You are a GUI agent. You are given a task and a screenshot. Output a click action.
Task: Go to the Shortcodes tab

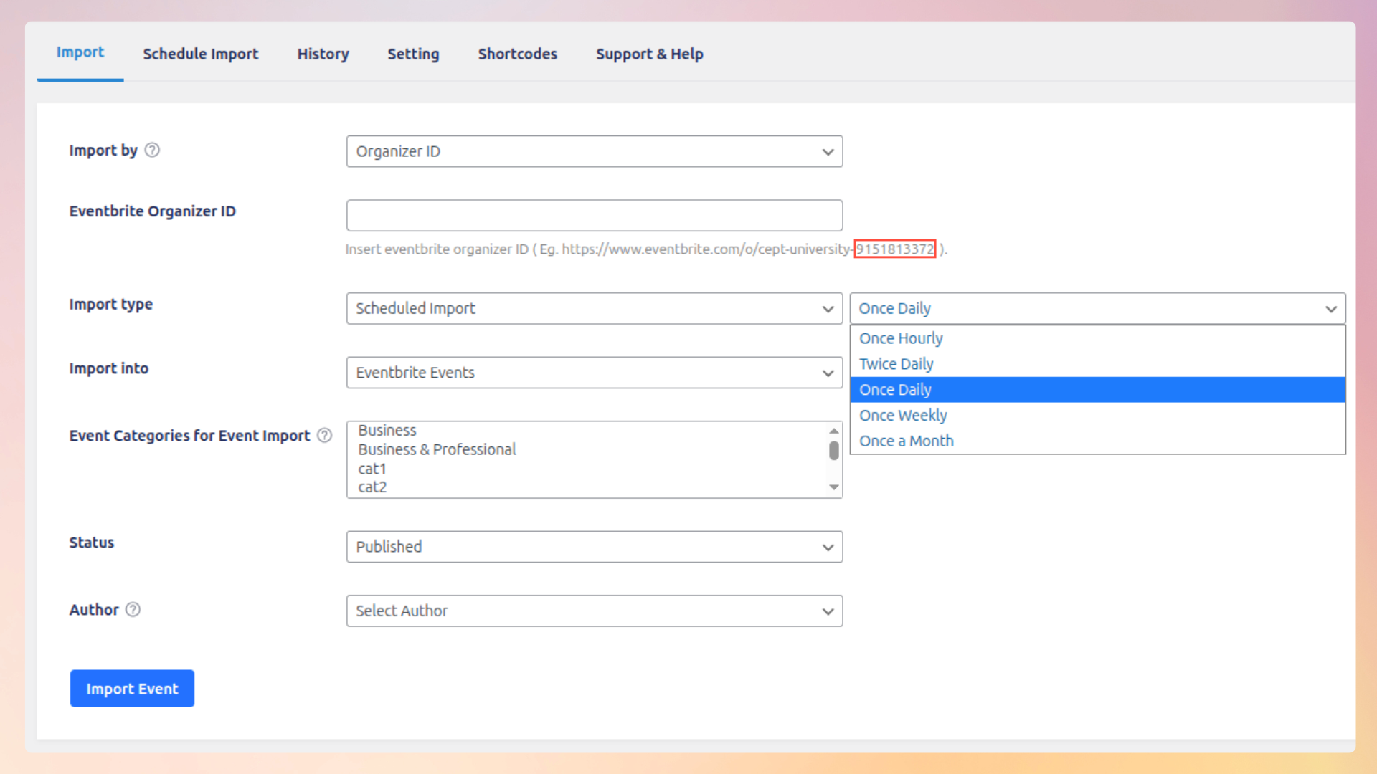pyautogui.click(x=517, y=54)
